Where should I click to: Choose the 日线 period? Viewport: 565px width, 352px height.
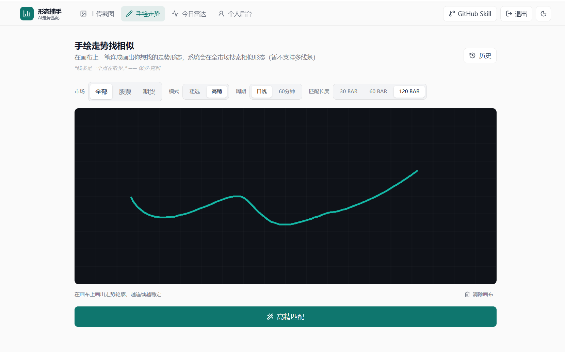click(x=262, y=91)
